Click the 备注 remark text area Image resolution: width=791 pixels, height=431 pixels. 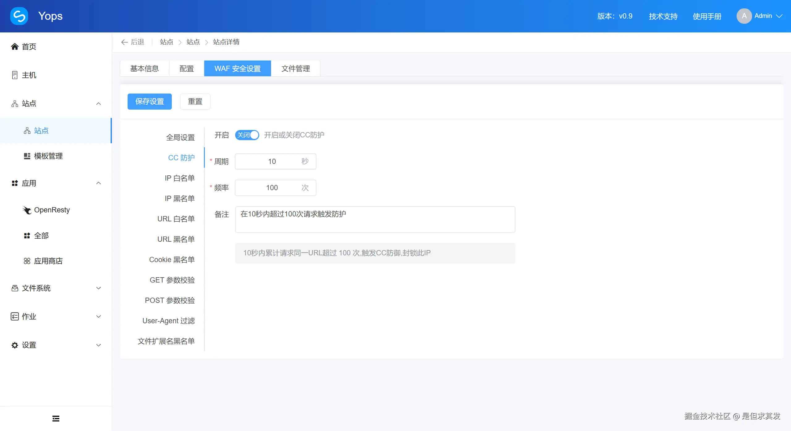(x=375, y=220)
